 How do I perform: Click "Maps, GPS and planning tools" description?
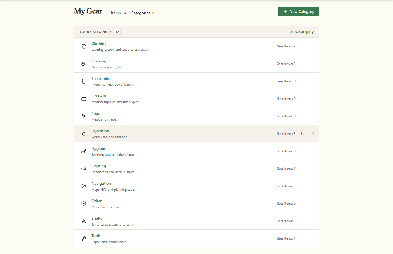[113, 190]
